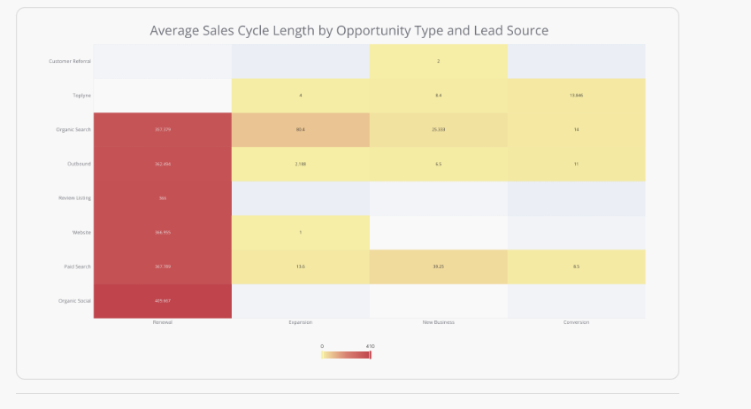This screenshot has width=751, height=409.
Task: Click the Organic Social row label
Action: tap(74, 301)
